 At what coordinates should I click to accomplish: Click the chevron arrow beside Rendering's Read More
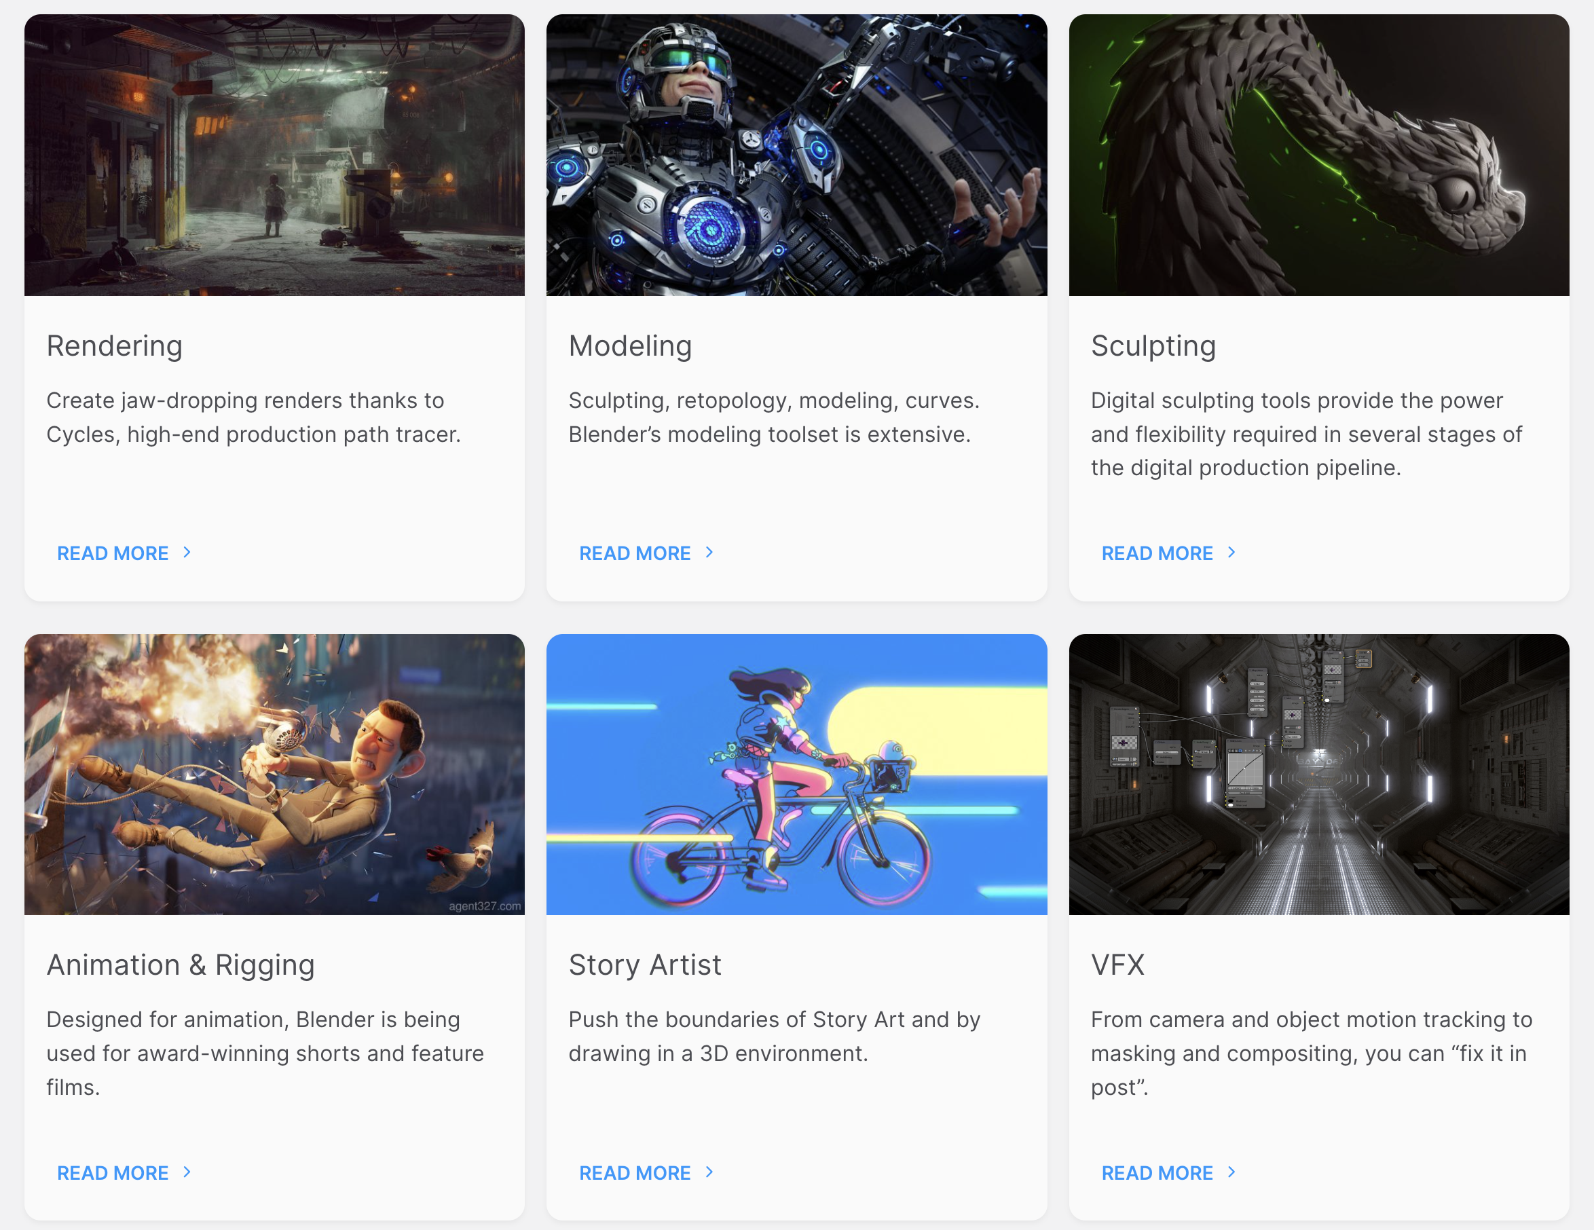tap(187, 553)
